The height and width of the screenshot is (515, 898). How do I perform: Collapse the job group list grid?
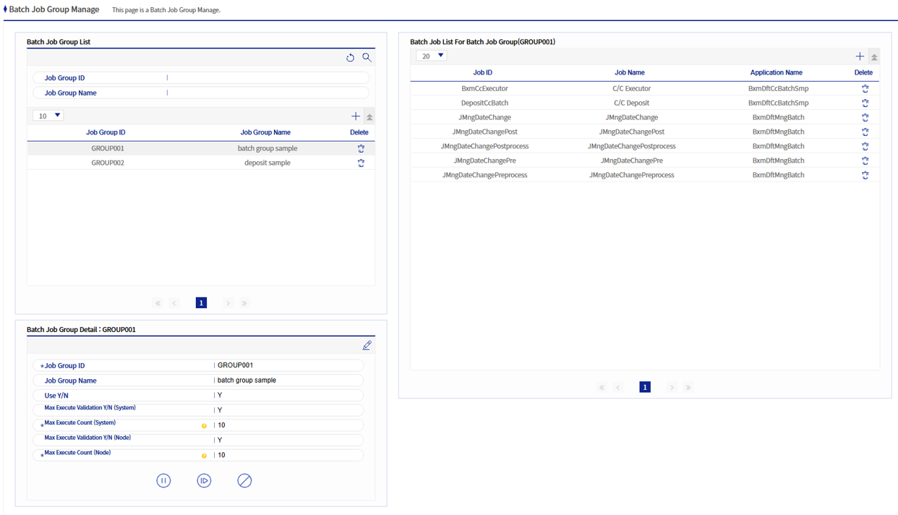[369, 117]
